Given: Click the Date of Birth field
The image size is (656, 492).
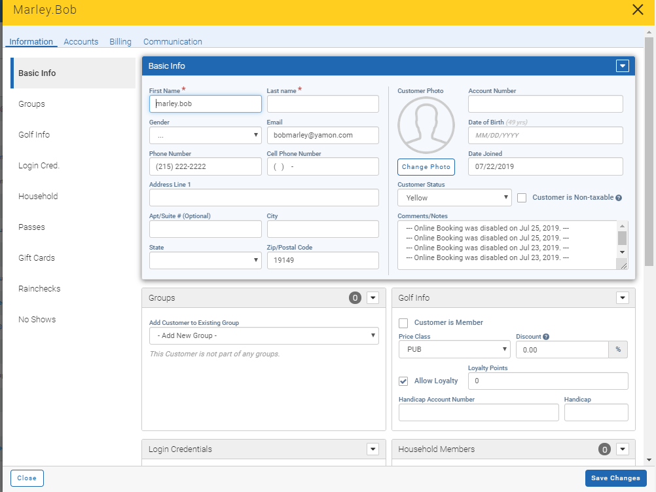Looking at the screenshot, I should [545, 135].
